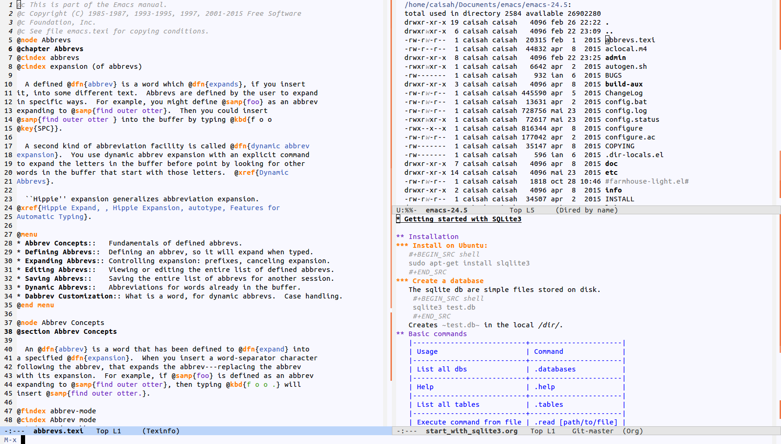This screenshot has height=444, width=781.
Task: Open the INSTALL file entry
Action: tap(620, 199)
